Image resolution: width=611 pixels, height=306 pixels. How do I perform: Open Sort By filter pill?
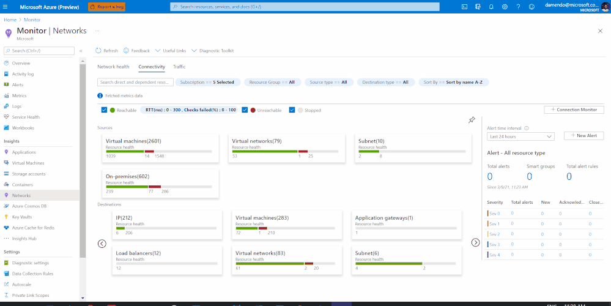(454, 82)
